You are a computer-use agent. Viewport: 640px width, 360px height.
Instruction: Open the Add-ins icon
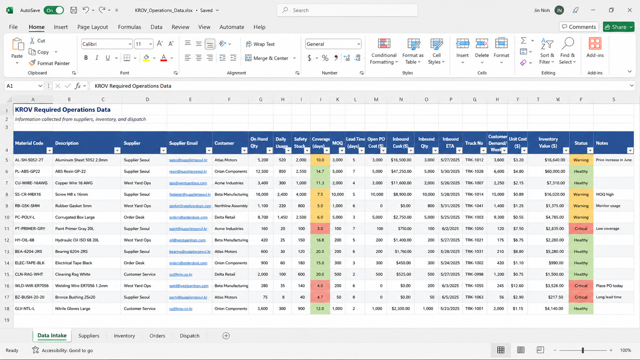coord(595,44)
